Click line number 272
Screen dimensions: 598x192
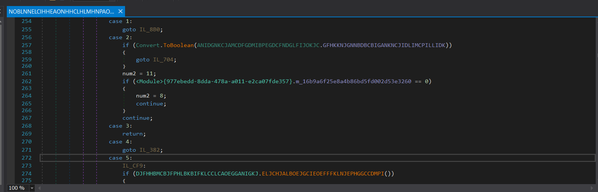tap(26, 158)
